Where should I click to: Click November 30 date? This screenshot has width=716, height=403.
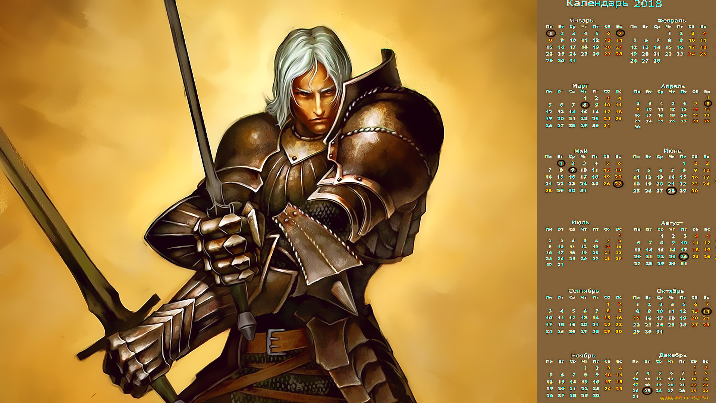[596, 395]
